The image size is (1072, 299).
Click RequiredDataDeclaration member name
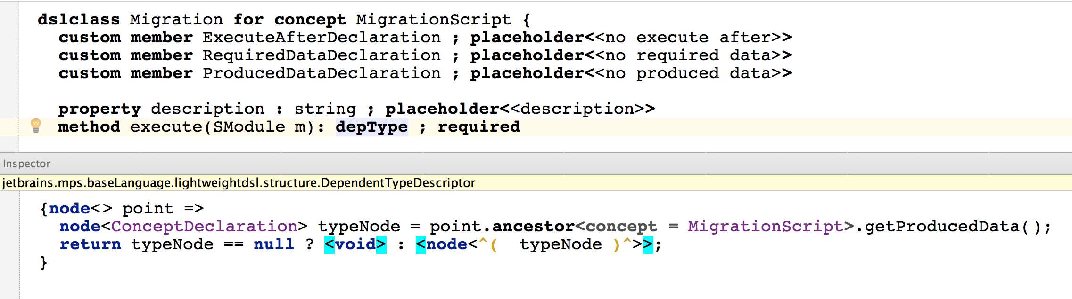[322, 55]
